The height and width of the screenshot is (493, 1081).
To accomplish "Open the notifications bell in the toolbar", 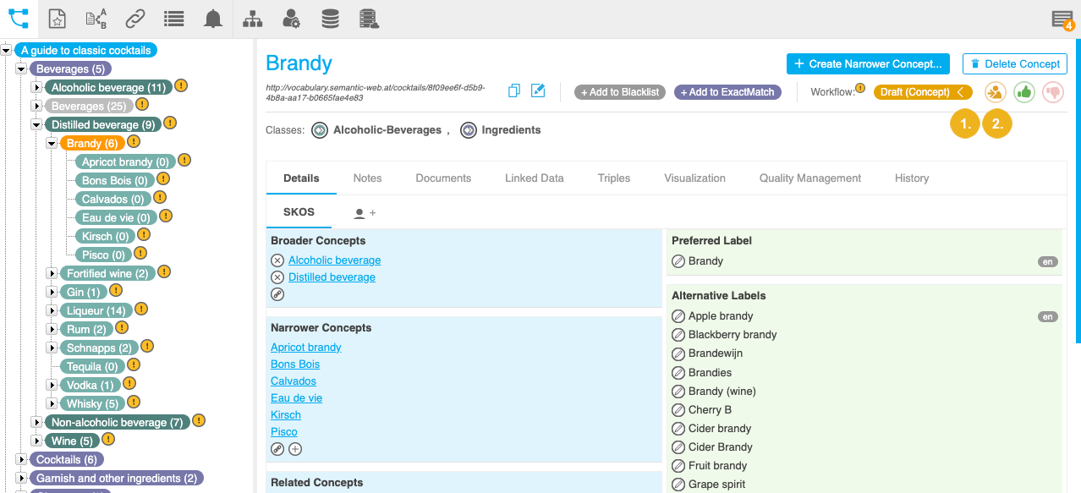I will tap(212, 17).
